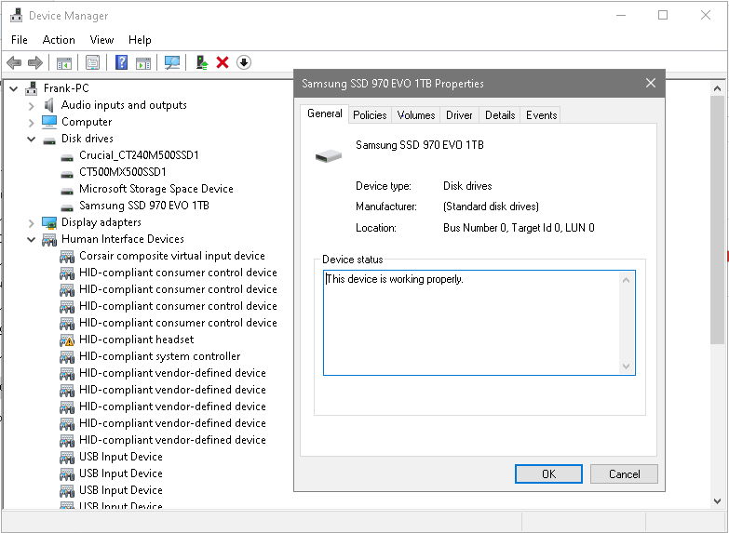The height and width of the screenshot is (533, 729).
Task: Click the Audio inputs speaker icon
Action: [48, 105]
